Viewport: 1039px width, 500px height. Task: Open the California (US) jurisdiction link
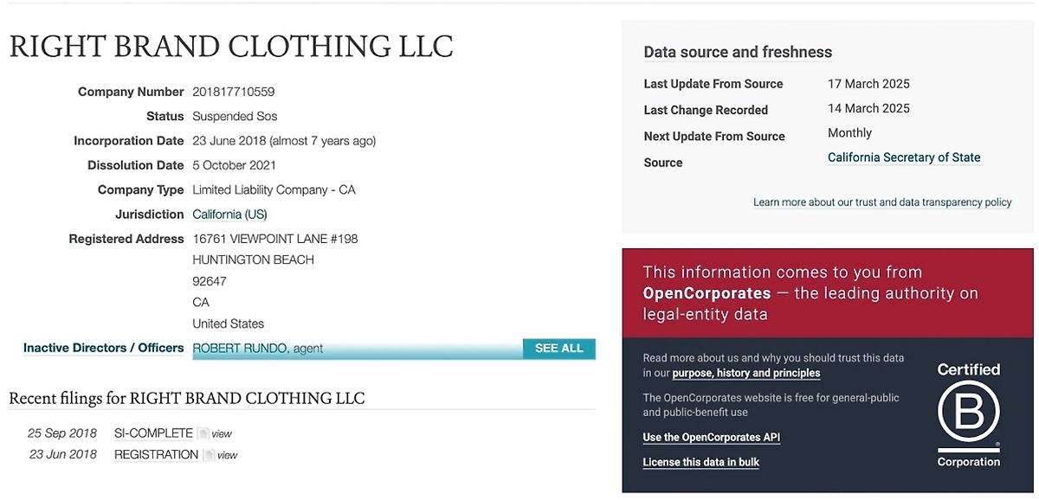click(229, 215)
